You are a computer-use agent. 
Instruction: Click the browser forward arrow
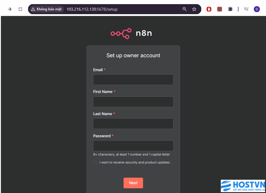(10, 9)
